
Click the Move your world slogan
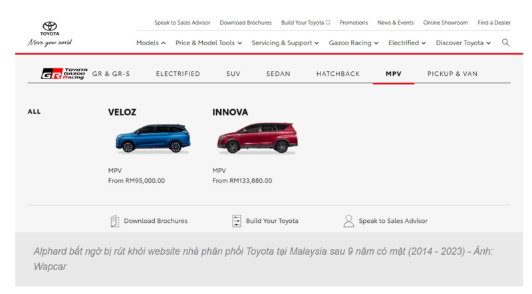pyautogui.click(x=50, y=43)
